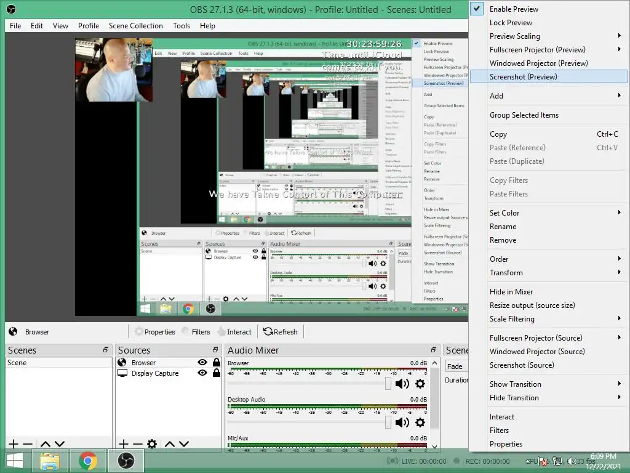Move the source down in the list
The image size is (630, 473).
[184, 444]
